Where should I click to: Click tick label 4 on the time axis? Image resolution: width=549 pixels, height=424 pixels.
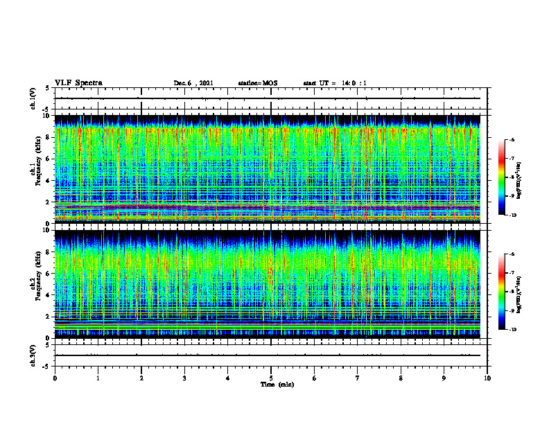[228, 378]
